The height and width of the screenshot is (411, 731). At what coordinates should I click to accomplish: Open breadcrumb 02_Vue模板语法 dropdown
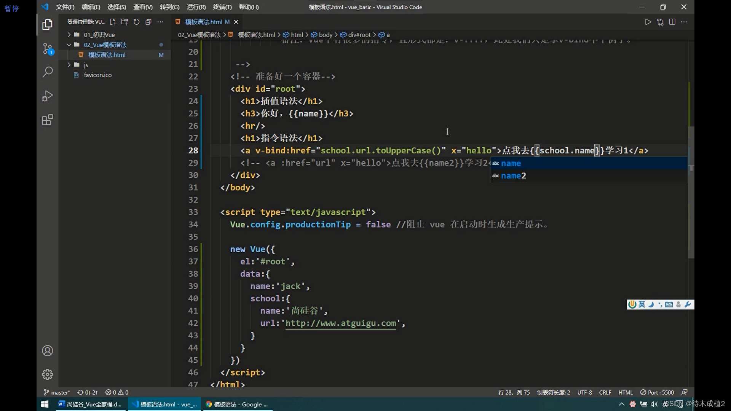pyautogui.click(x=199, y=35)
